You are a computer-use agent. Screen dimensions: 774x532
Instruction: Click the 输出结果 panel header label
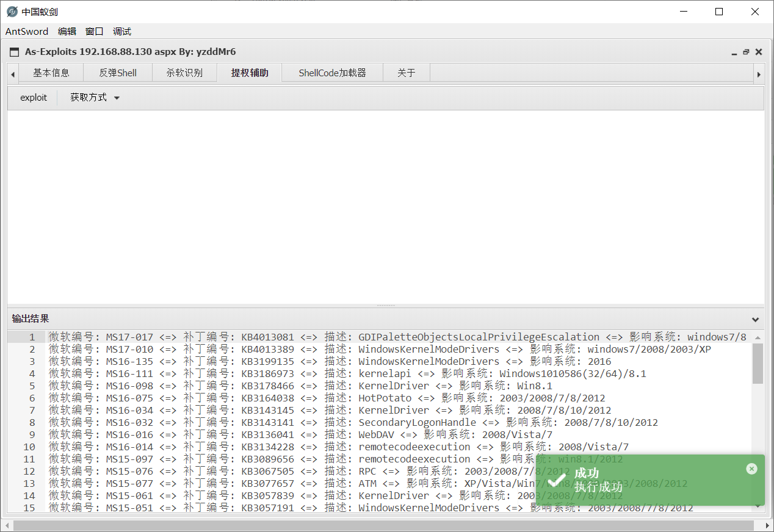pyautogui.click(x=31, y=318)
